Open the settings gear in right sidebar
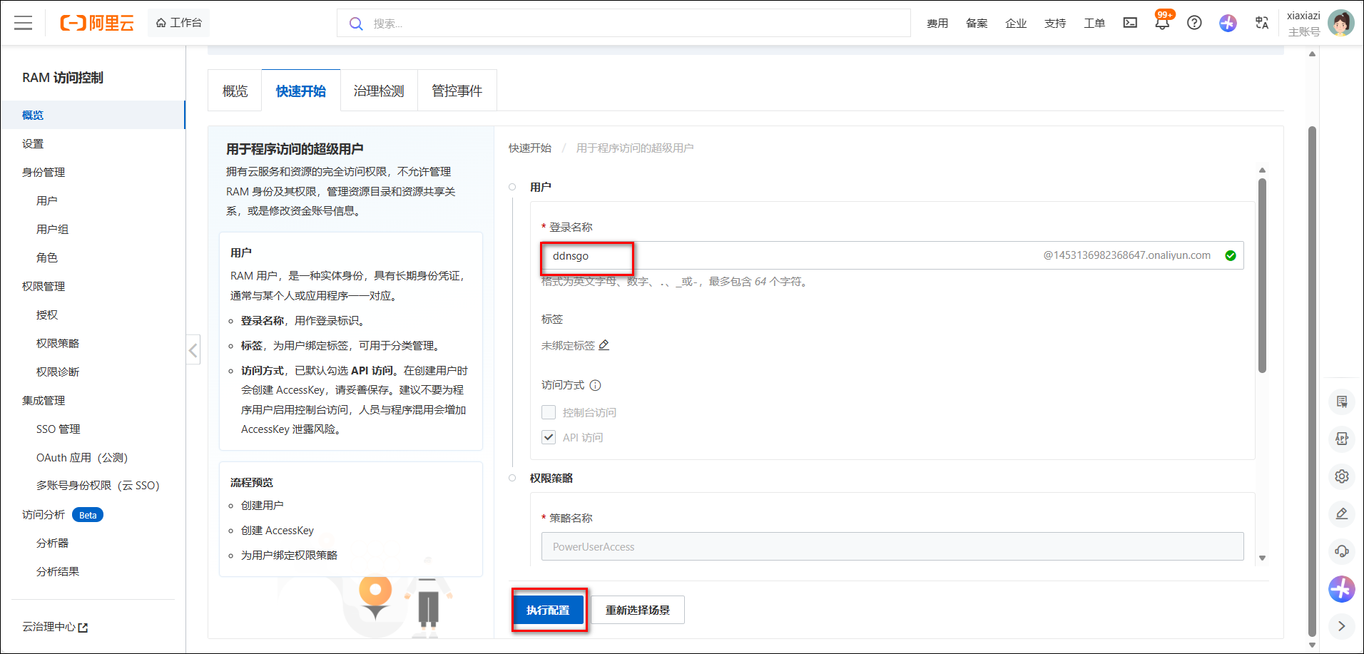The height and width of the screenshot is (654, 1364). click(x=1342, y=476)
